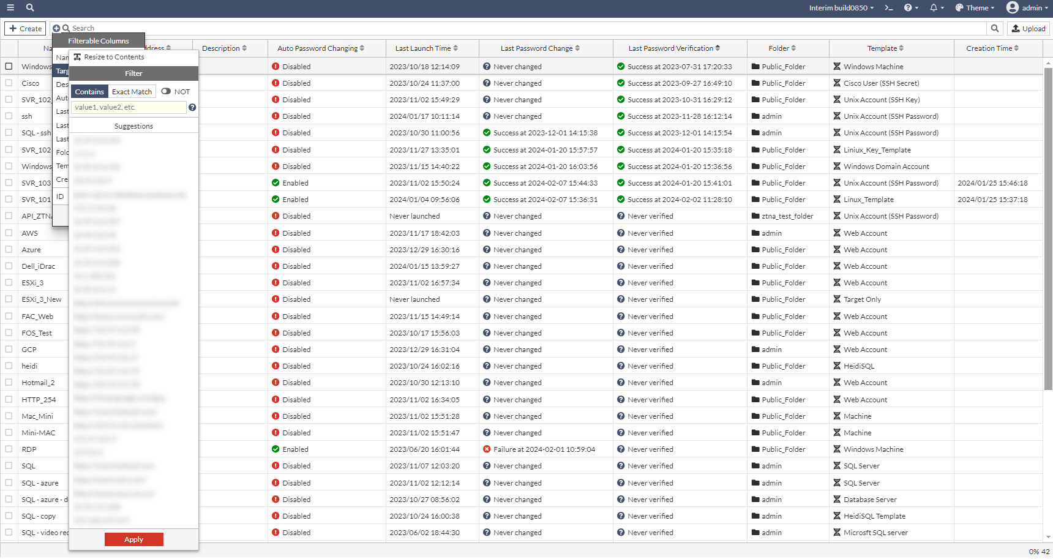Sort by Creation Time column arrows
The image size is (1053, 559).
pyautogui.click(x=1016, y=48)
